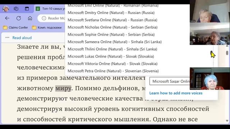Click the dotted handle beside Read aloud
Viewport: 230px width, 129px height.
7,38
